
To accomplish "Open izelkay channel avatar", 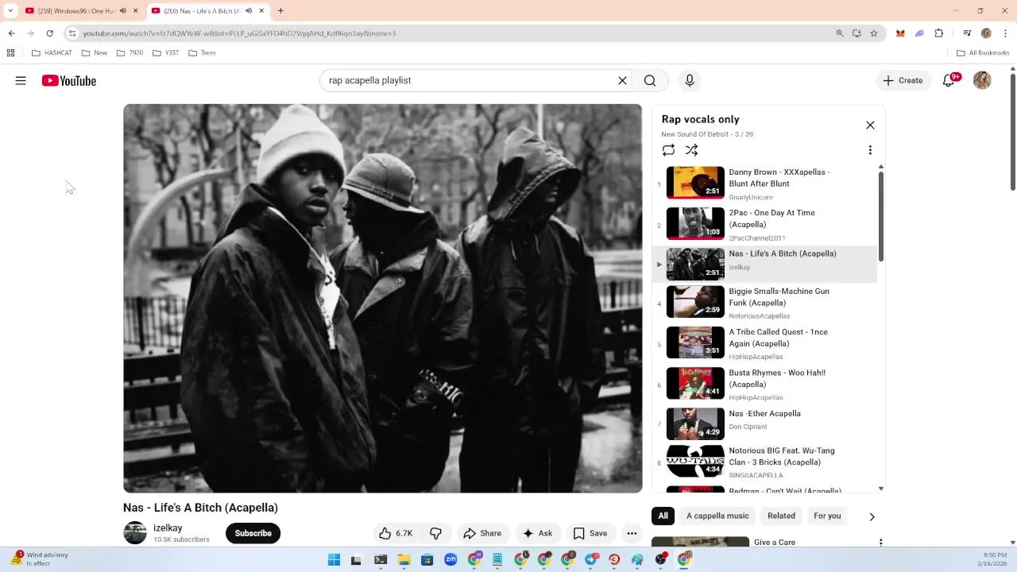I will (135, 533).
